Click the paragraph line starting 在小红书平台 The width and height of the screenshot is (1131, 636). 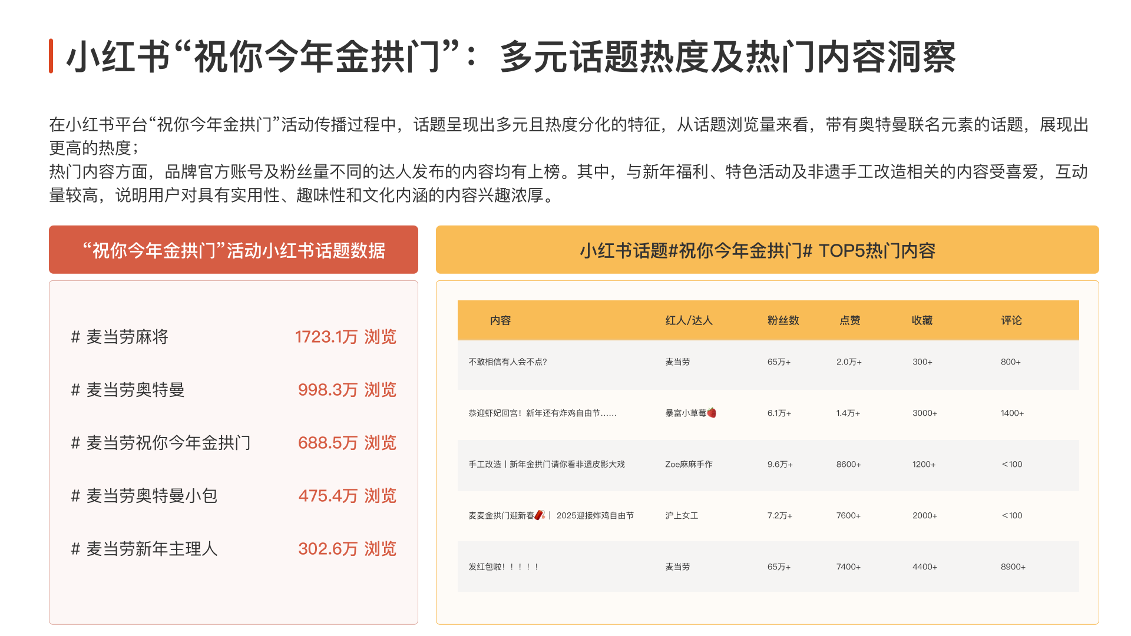(x=568, y=125)
